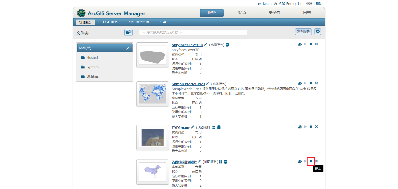Image resolution: width=398 pixels, height=189 pixels.
Task: Stop the 省级行政区划切片 service
Action: pos(311,161)
